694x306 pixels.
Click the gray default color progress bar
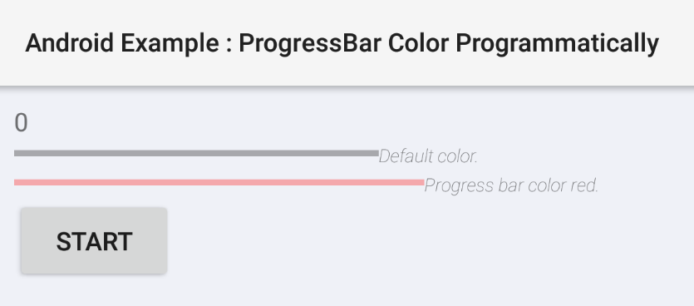tap(196, 153)
